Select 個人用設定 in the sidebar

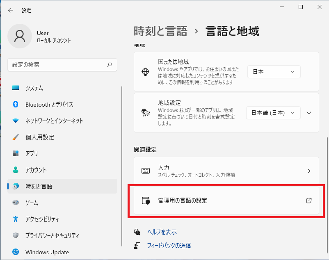(62, 137)
